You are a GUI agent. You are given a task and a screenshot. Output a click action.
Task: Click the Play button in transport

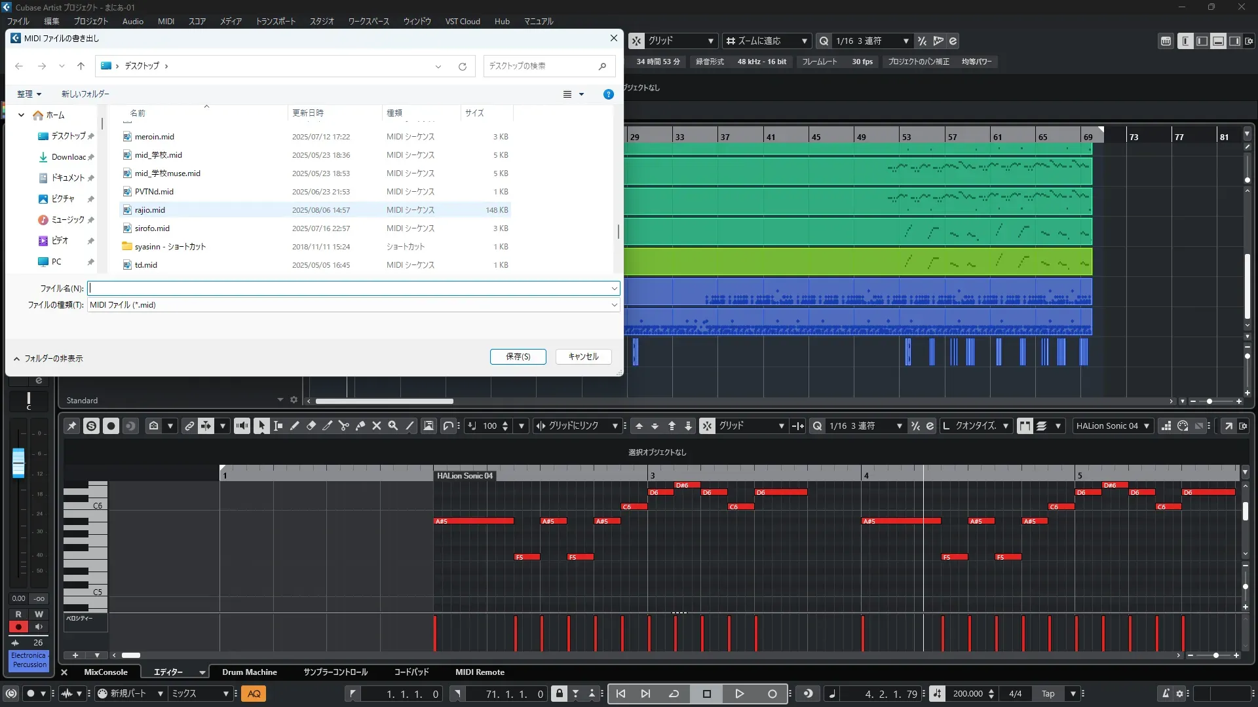click(739, 694)
